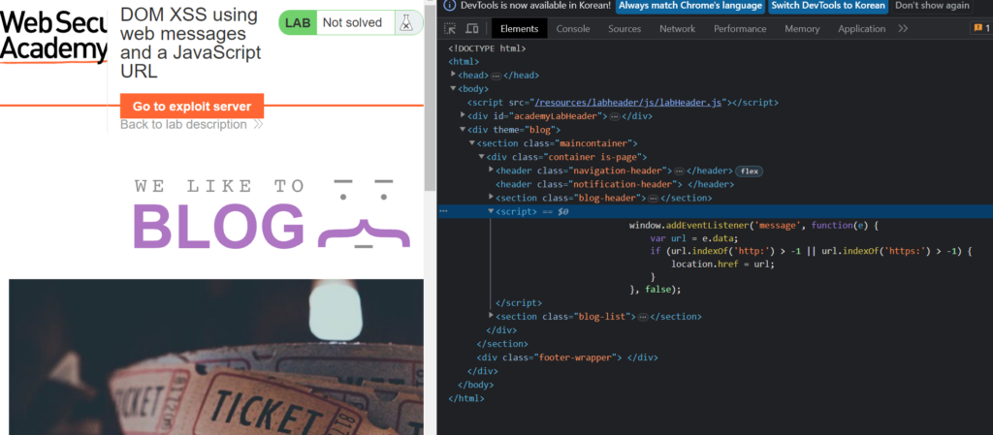Select the Memory tab
The image size is (993, 435).
(802, 28)
